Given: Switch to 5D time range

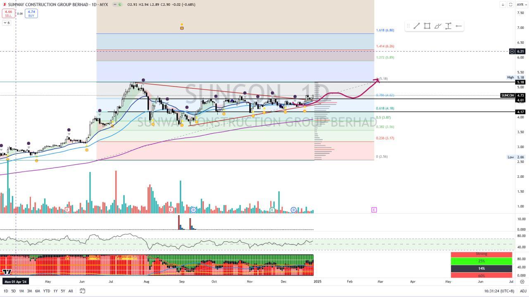Looking at the screenshot, I should (x=13, y=291).
